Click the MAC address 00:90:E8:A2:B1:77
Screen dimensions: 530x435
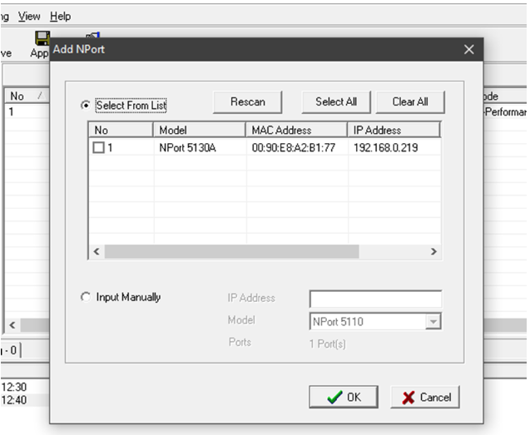point(294,148)
